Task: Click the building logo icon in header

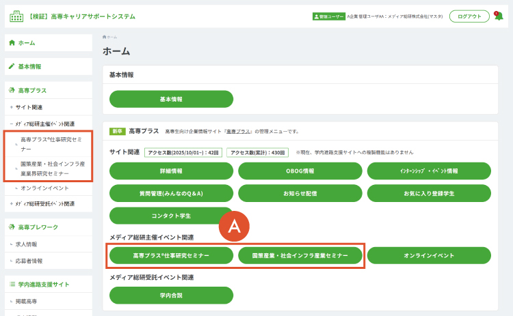Action: [x=16, y=16]
